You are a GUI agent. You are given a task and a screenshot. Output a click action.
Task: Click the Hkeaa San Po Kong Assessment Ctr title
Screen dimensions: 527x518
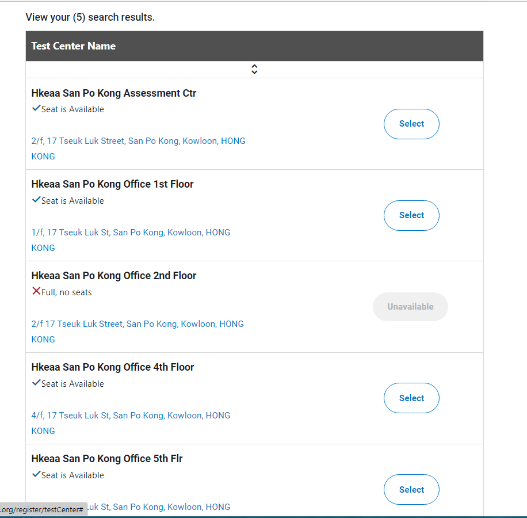click(x=113, y=93)
